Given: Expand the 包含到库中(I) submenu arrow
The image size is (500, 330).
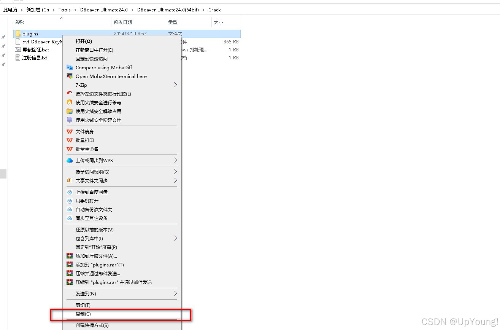Looking at the screenshot, I should pyautogui.click(x=175, y=238).
